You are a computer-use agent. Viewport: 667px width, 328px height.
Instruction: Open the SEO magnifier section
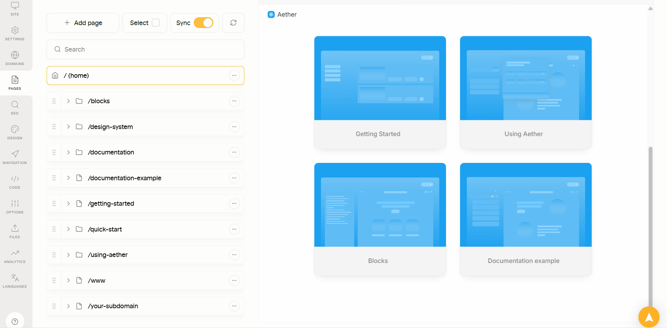pos(15,108)
